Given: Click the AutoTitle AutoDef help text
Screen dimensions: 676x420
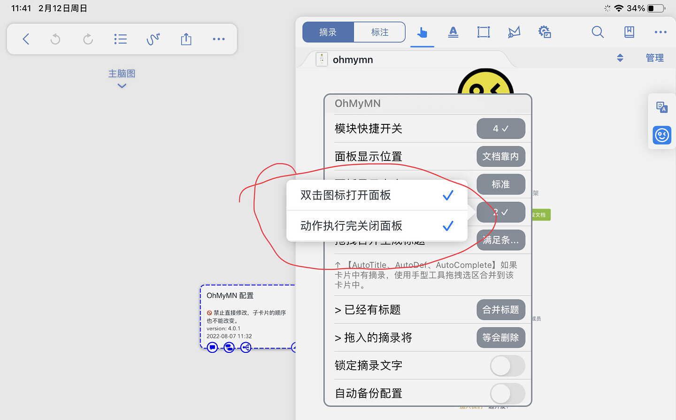Looking at the screenshot, I should 426,275.
